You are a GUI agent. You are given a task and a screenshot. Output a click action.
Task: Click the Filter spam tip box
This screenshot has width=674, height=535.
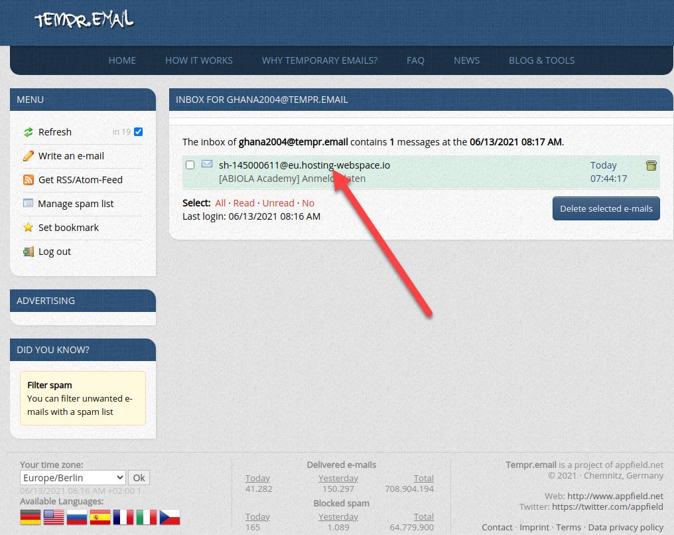coord(83,398)
